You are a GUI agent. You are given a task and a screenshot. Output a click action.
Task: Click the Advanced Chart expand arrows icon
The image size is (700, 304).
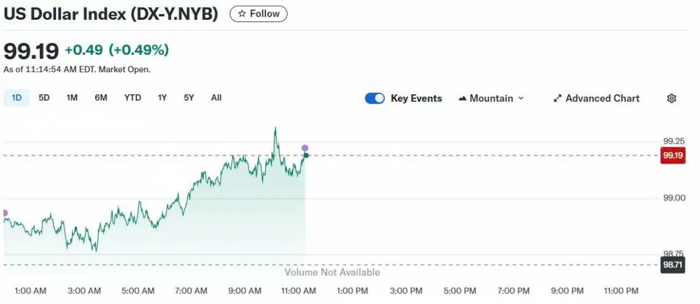(x=558, y=98)
